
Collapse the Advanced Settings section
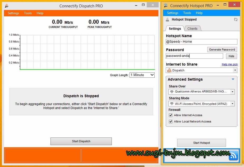pos(233,79)
